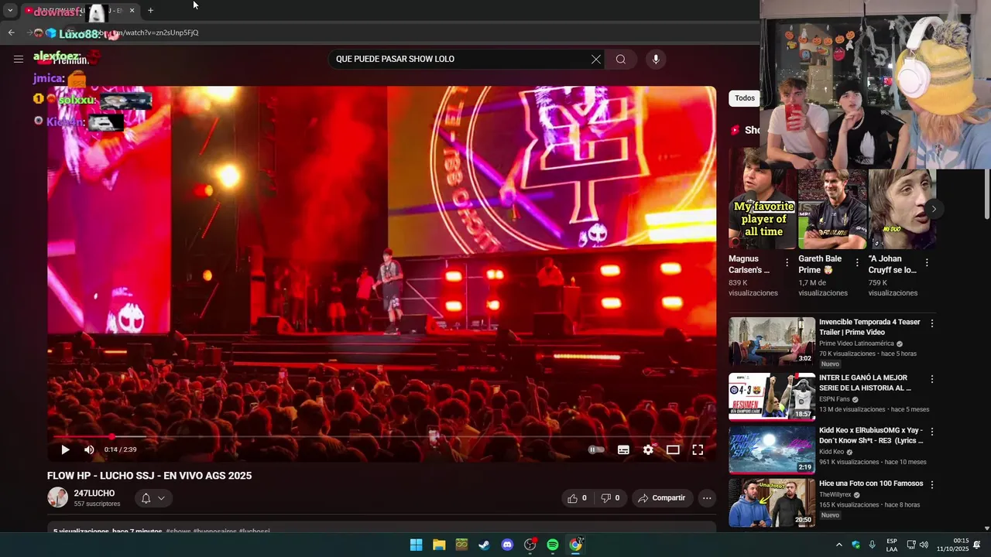Open Spotify from the taskbar
The image size is (991, 557).
(x=553, y=545)
